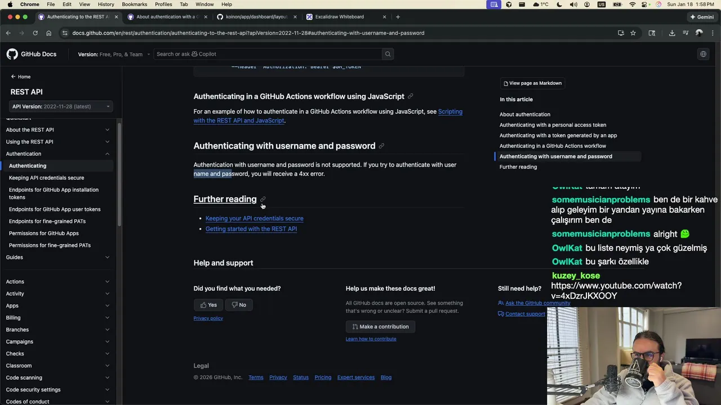Click the side panel icon in Chrome toolbar
The height and width of the screenshot is (405, 721).
[x=652, y=33]
